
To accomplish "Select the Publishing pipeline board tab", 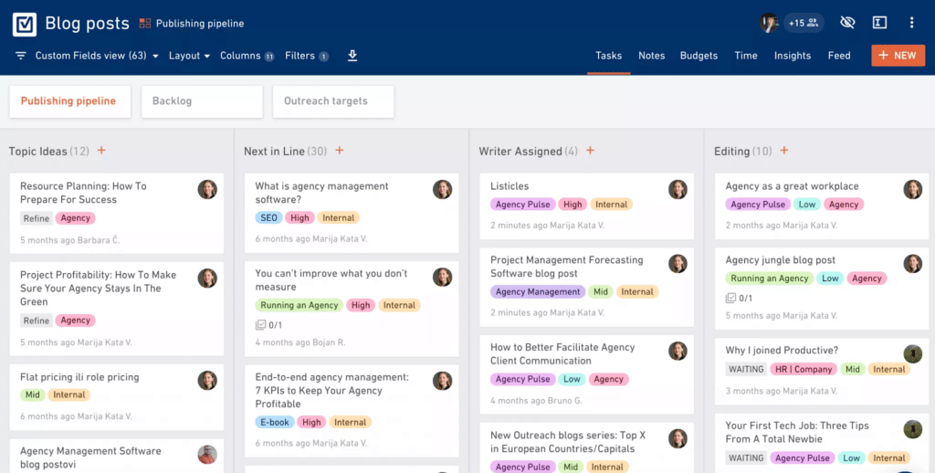I will (69, 101).
